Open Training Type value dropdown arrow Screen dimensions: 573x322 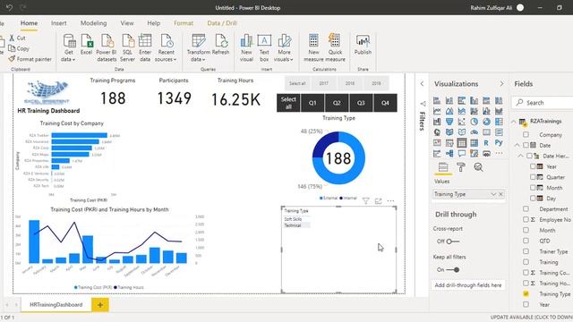(x=493, y=194)
